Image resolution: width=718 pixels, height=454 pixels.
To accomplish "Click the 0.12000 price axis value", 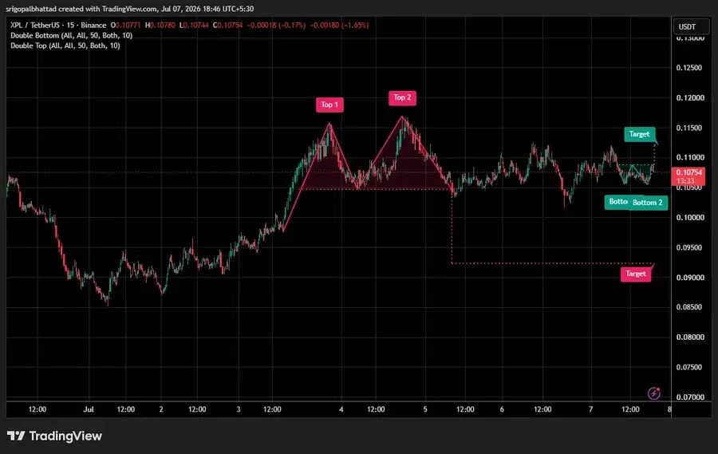I will pyautogui.click(x=691, y=97).
